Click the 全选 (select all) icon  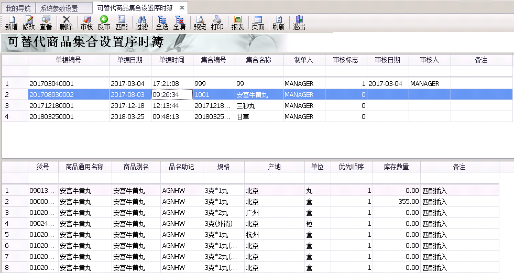click(162, 23)
